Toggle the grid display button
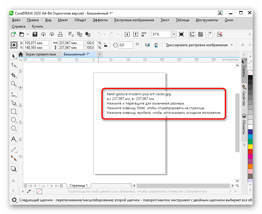Screen dimensions: 262x214 tap(201, 34)
